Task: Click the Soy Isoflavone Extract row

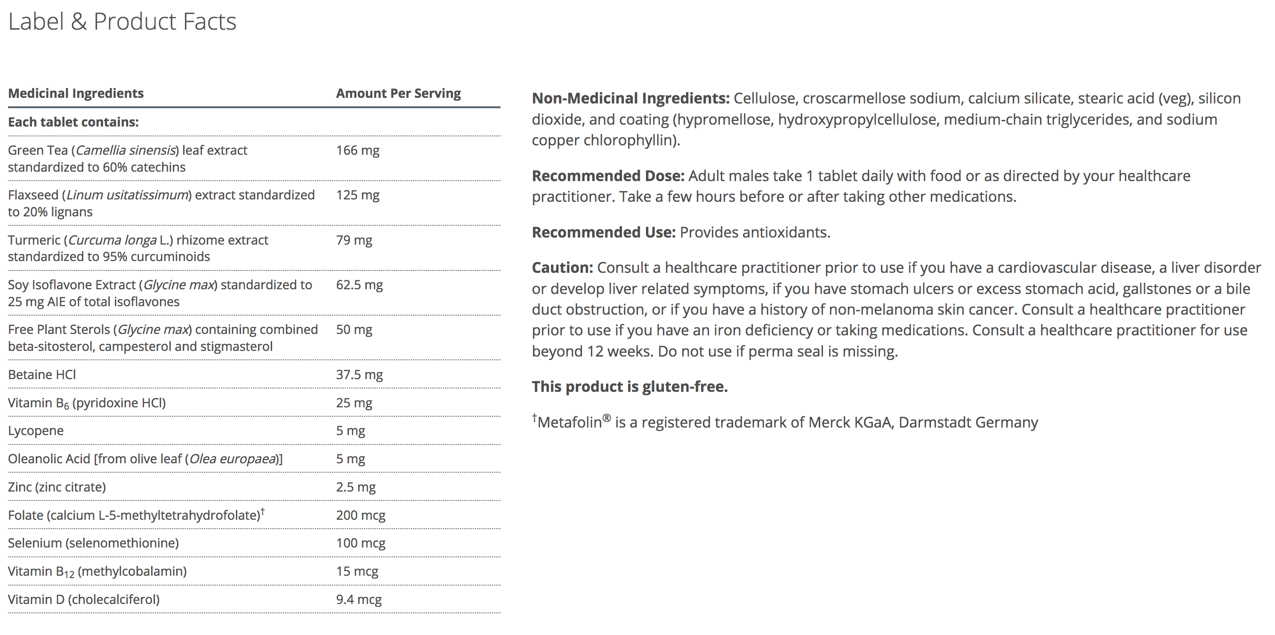Action: [159, 293]
